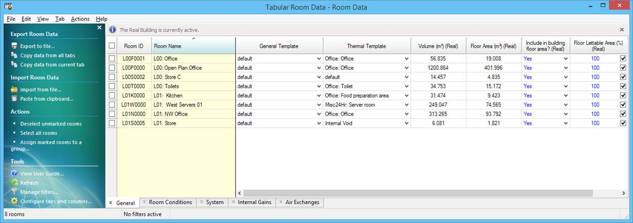
Task: Click the Paste from clipboard icon
Action: (x=14, y=99)
